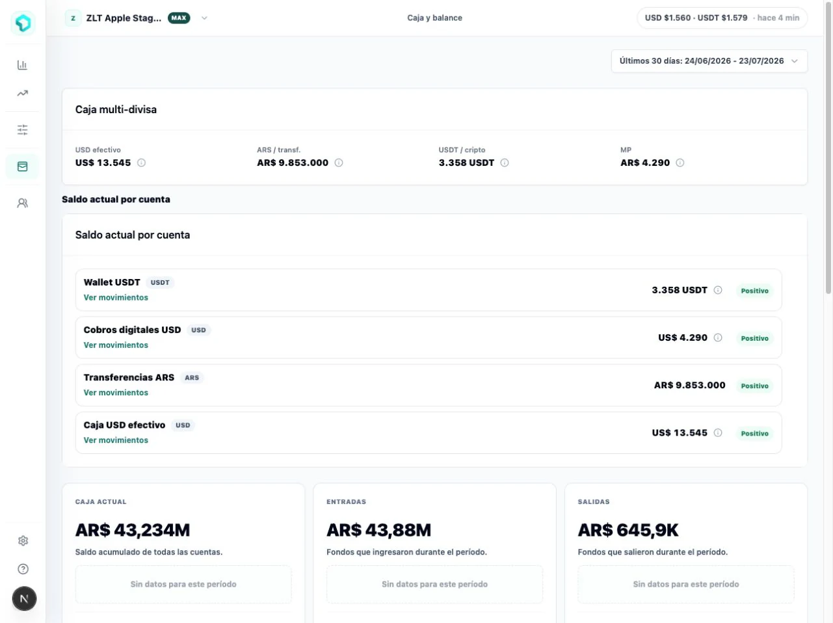View movimientos for Caja USD efectivo
833x623 pixels.
(x=116, y=440)
